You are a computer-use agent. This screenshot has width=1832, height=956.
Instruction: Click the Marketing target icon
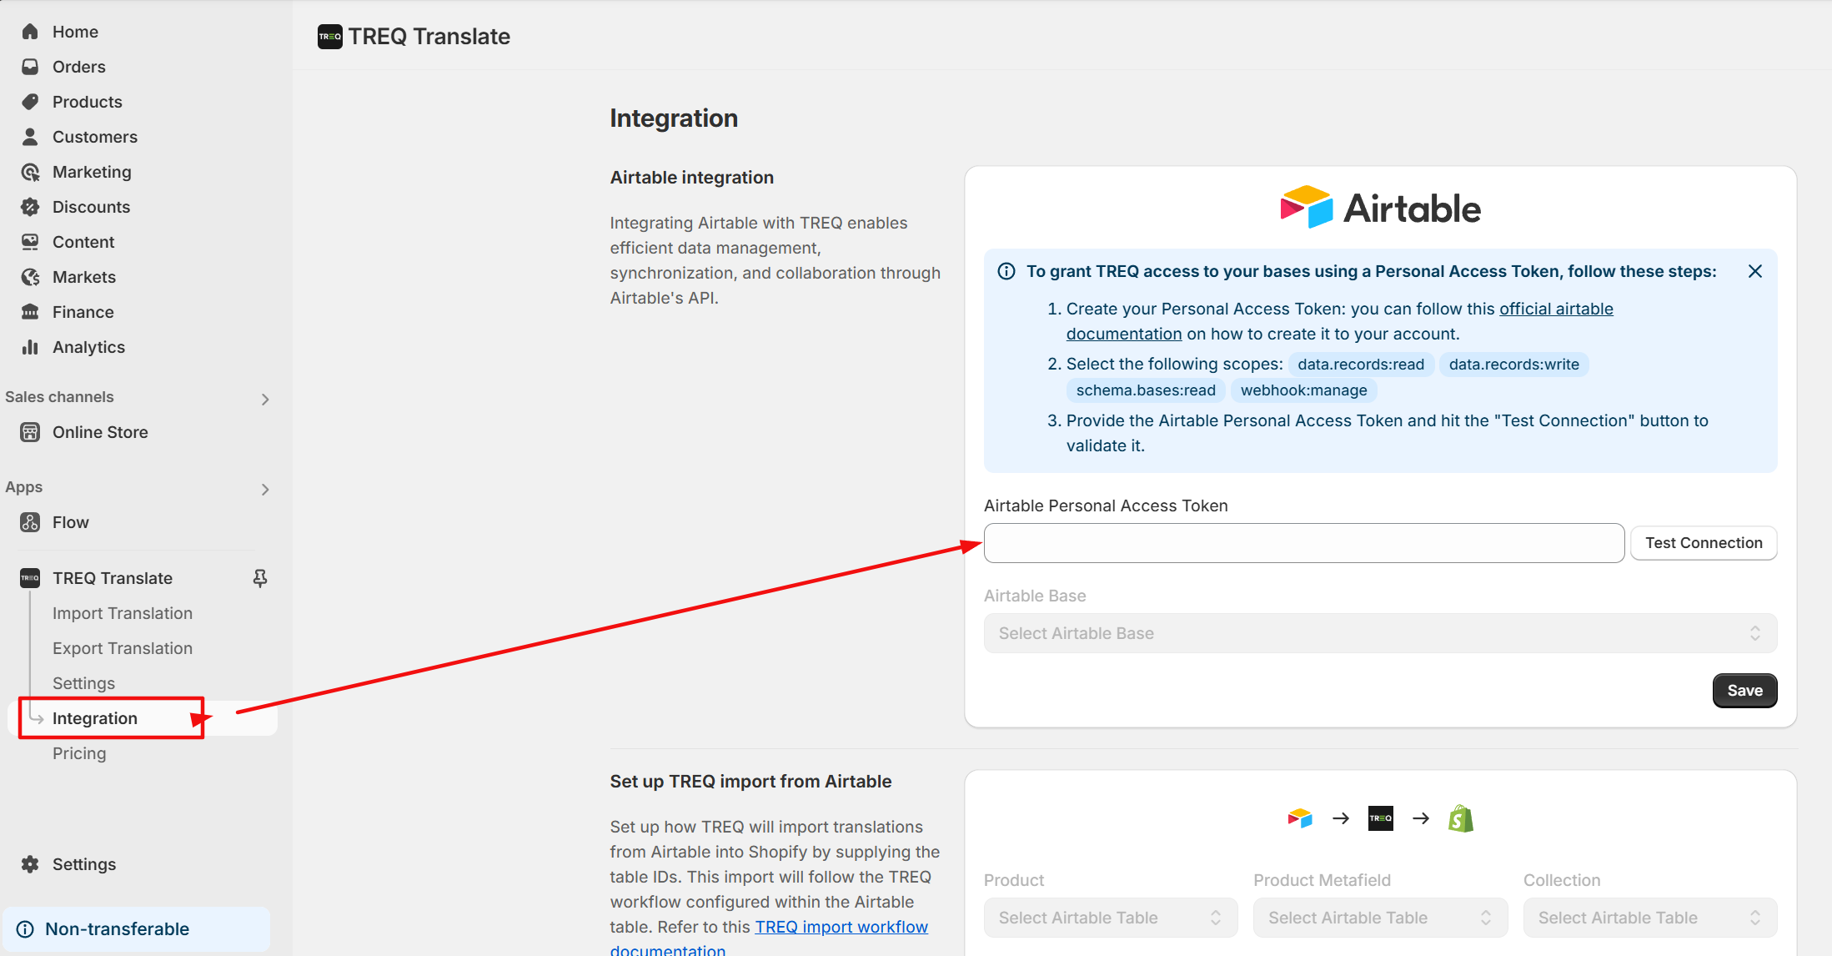point(30,172)
